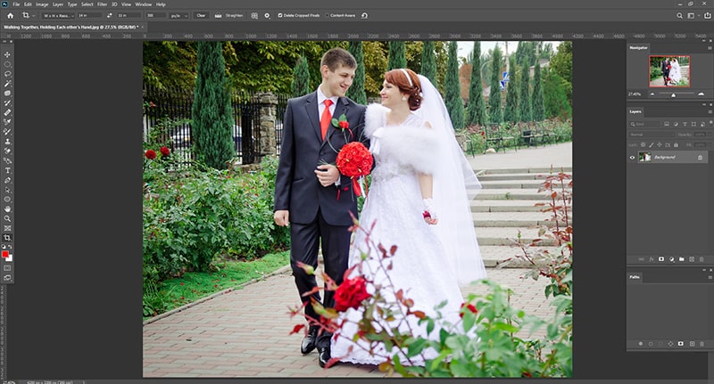
Task: Select the Crop tool in left toolbar
Action: 7,238
